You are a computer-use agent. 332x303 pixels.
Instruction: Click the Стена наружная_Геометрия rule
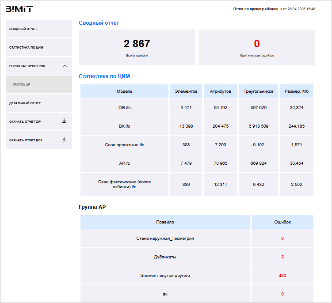click(165, 238)
